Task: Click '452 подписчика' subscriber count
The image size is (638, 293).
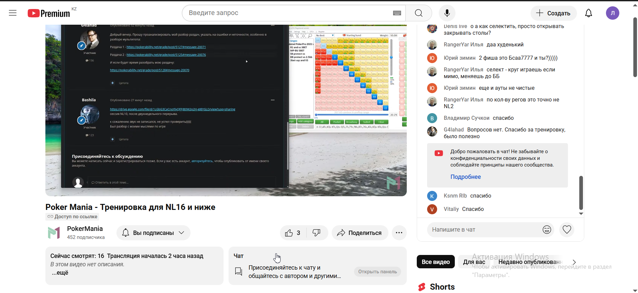Action: click(86, 237)
